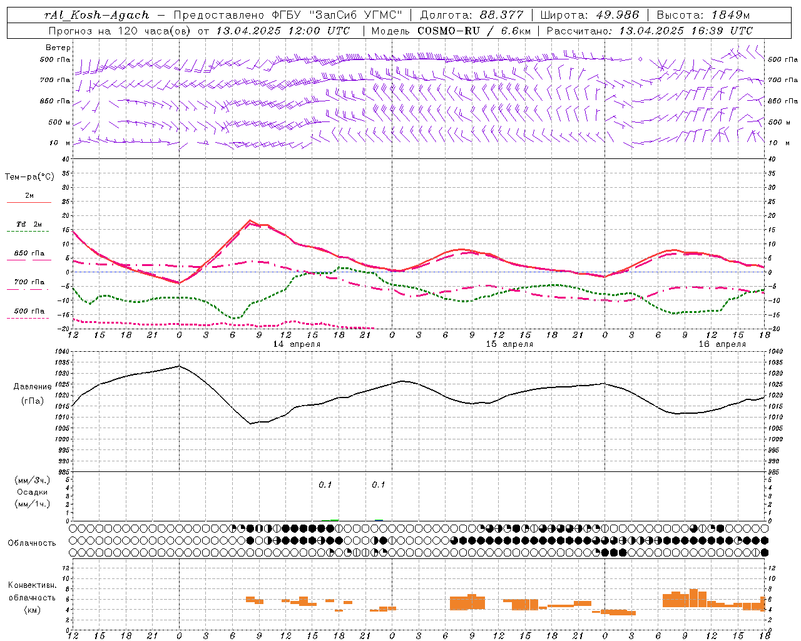Click the "Тем-ра(°C)" axis title

tap(29, 177)
